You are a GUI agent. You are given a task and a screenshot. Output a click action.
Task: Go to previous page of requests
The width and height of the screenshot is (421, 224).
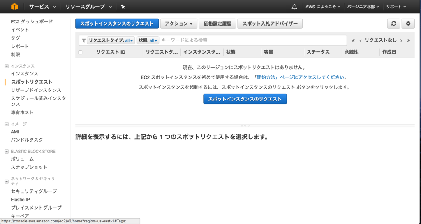(360, 41)
